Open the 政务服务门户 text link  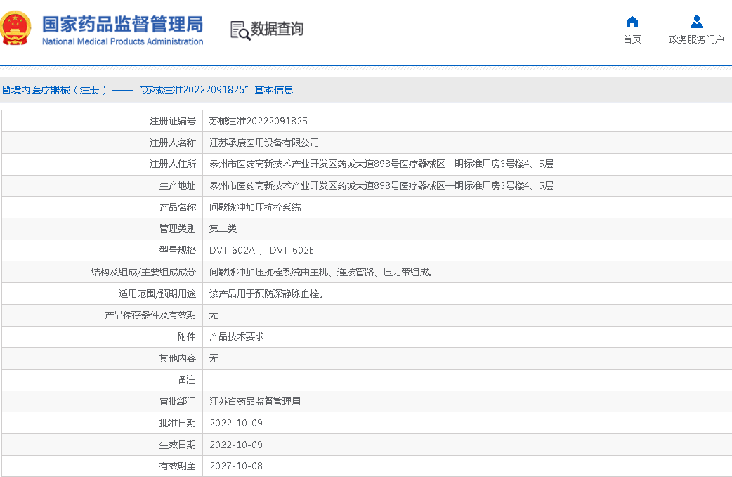pos(696,39)
